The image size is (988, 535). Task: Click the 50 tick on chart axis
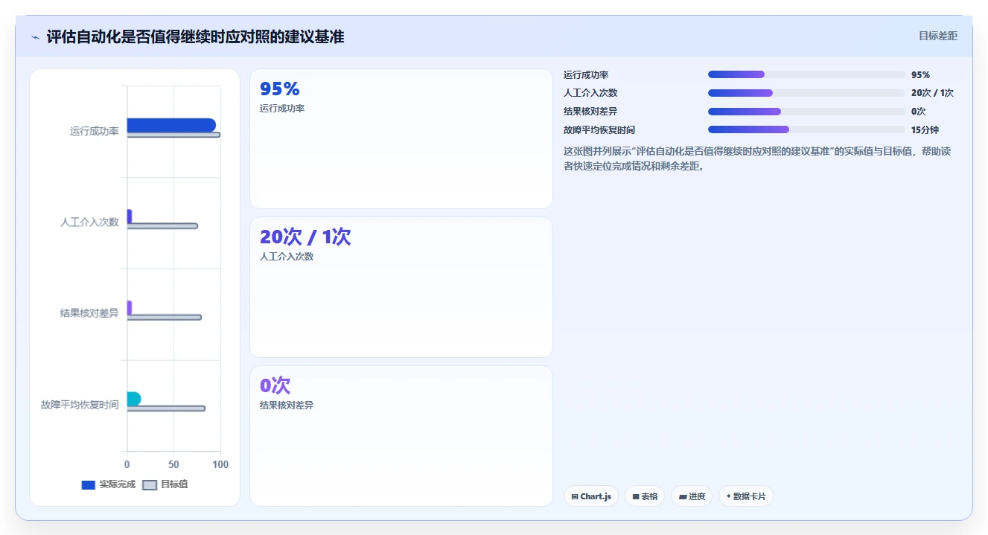click(173, 464)
